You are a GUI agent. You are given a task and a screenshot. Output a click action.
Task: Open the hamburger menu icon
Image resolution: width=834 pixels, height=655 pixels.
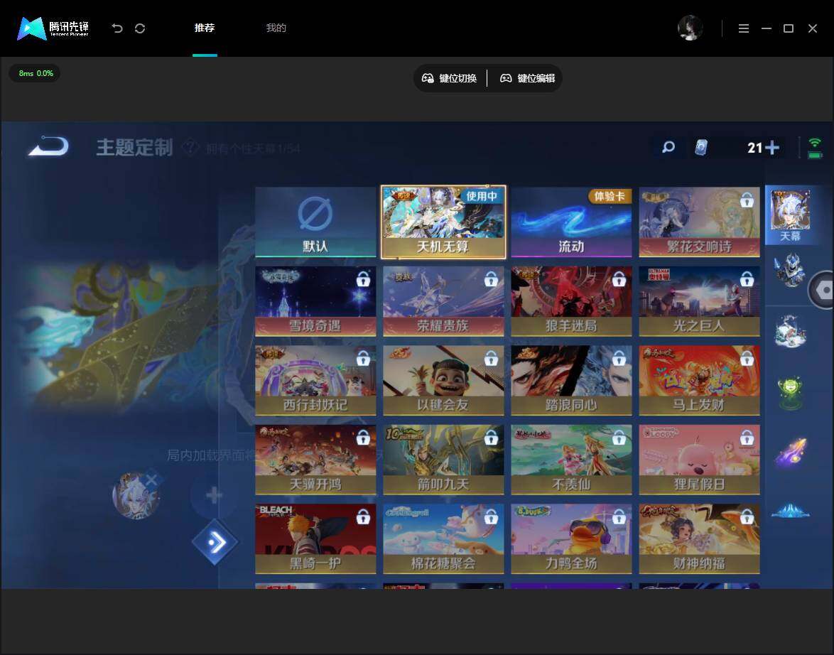(x=744, y=28)
